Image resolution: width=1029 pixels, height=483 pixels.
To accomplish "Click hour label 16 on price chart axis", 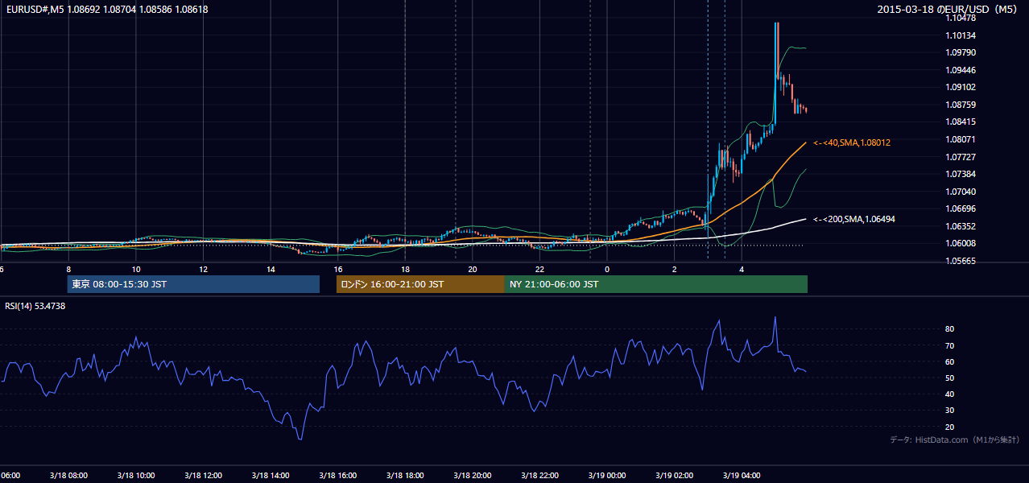I will tap(337, 269).
